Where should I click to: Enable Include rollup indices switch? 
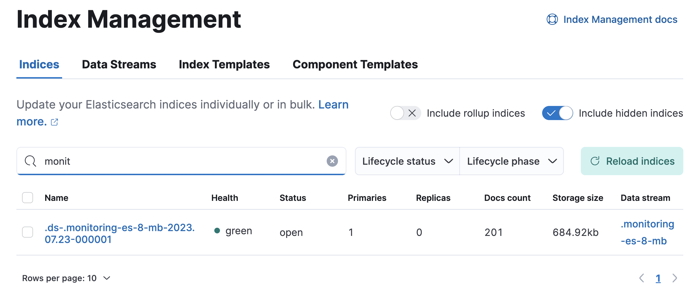click(405, 113)
